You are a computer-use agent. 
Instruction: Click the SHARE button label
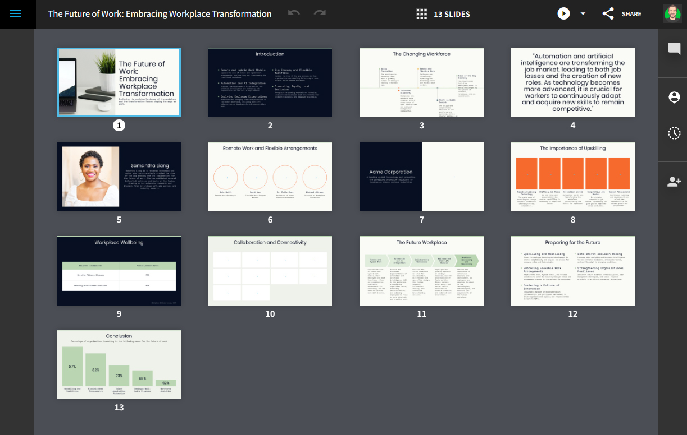(x=631, y=14)
